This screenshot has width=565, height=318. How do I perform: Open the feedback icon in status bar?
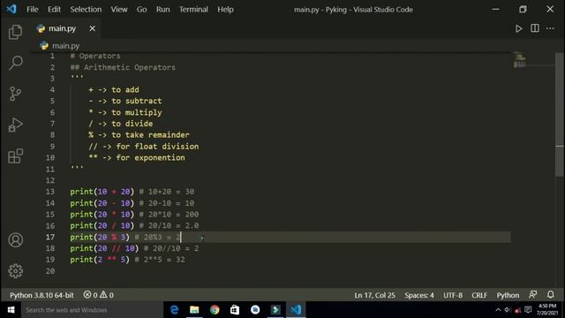click(x=533, y=294)
